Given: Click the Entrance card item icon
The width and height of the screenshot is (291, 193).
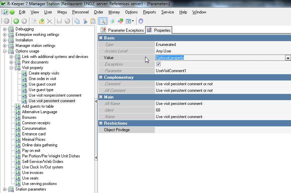Looking at the screenshot, I should (18, 134).
